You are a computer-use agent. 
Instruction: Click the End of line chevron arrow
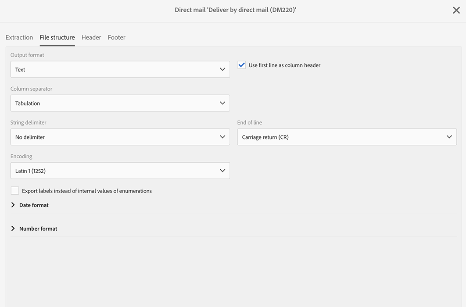coord(449,137)
